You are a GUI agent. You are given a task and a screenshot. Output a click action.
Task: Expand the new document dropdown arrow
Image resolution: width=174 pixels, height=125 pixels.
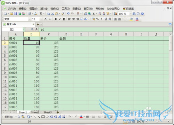coord(8,14)
